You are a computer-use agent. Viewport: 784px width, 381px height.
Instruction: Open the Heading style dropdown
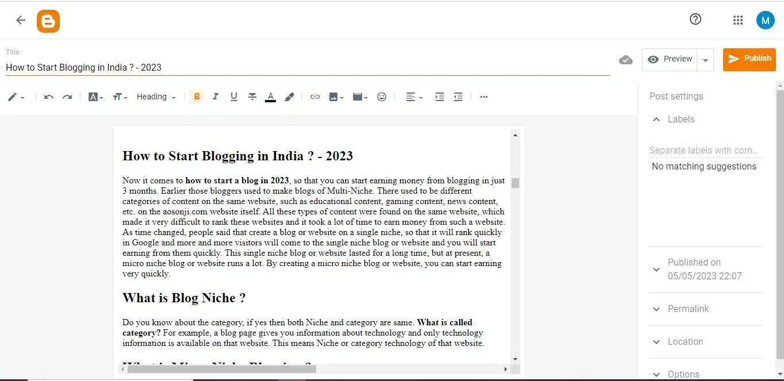click(156, 97)
